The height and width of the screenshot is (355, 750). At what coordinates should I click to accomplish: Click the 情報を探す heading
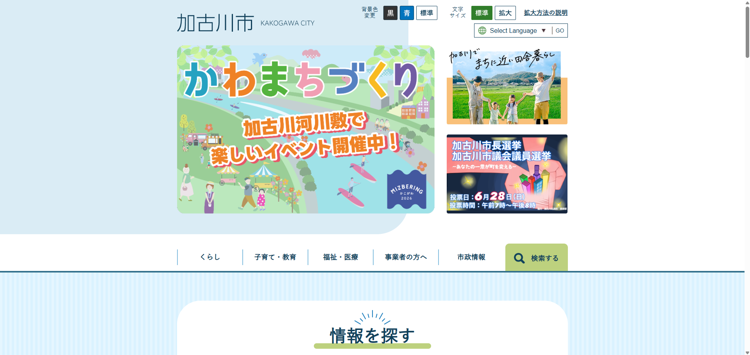tap(372, 336)
